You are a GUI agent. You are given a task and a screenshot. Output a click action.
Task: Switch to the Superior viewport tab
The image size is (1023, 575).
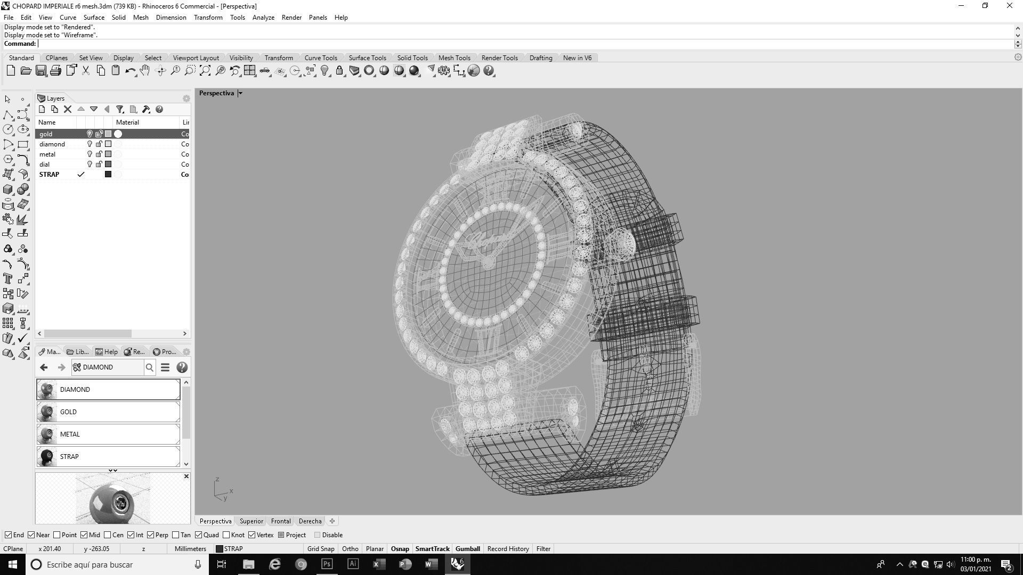251,521
